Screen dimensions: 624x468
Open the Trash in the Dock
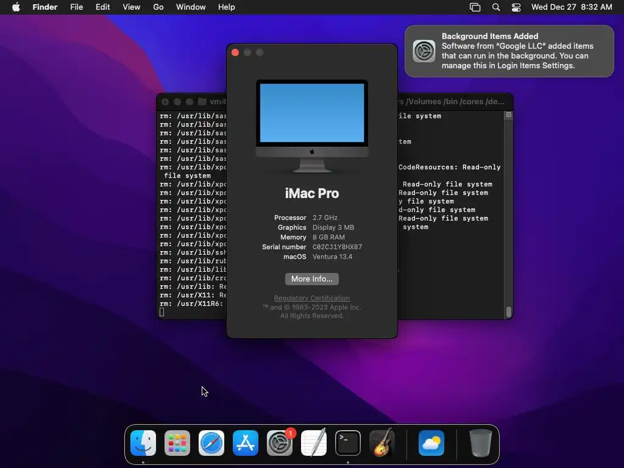481,443
